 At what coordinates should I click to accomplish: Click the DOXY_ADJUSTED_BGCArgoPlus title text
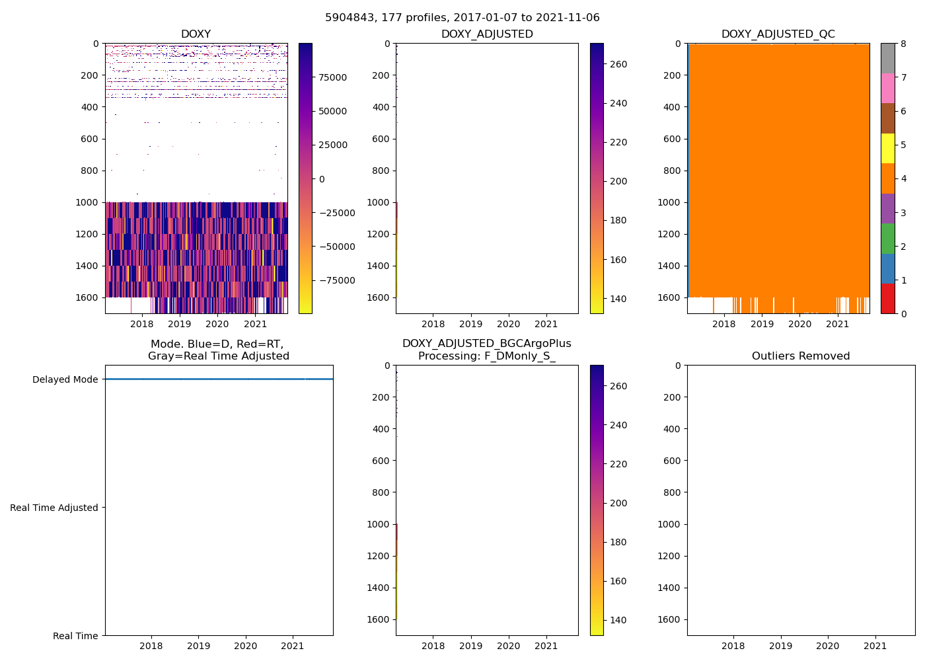click(487, 344)
